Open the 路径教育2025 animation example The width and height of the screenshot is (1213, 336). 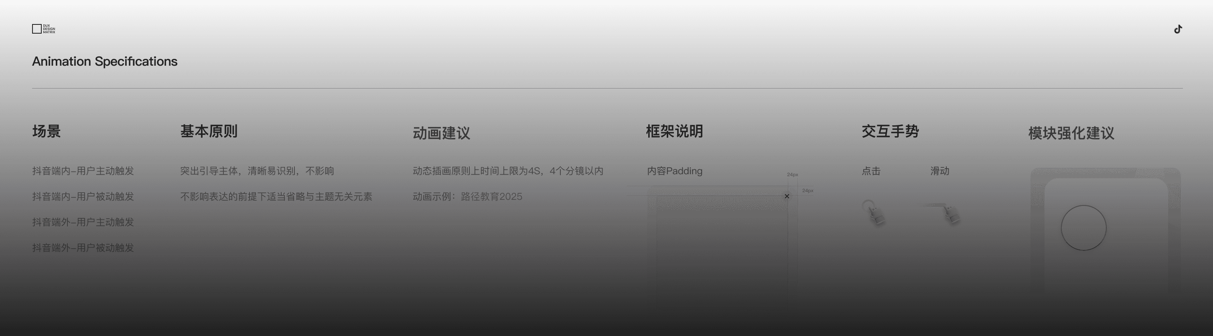pyautogui.click(x=492, y=196)
